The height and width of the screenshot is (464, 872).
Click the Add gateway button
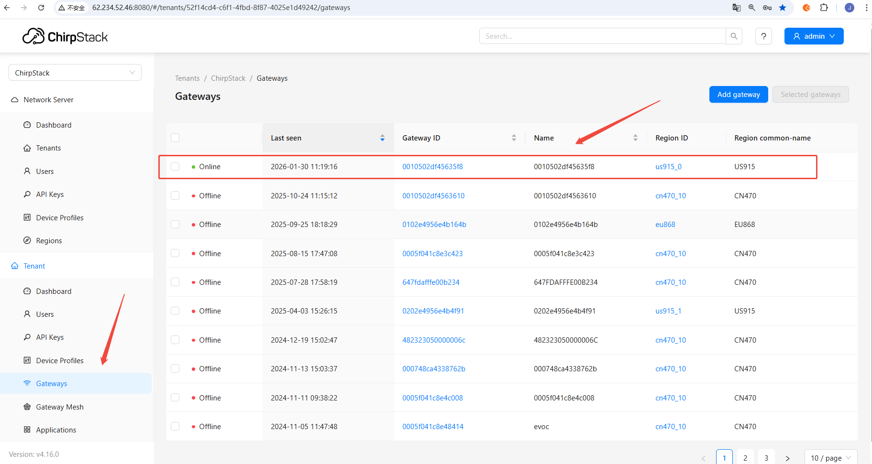point(738,95)
